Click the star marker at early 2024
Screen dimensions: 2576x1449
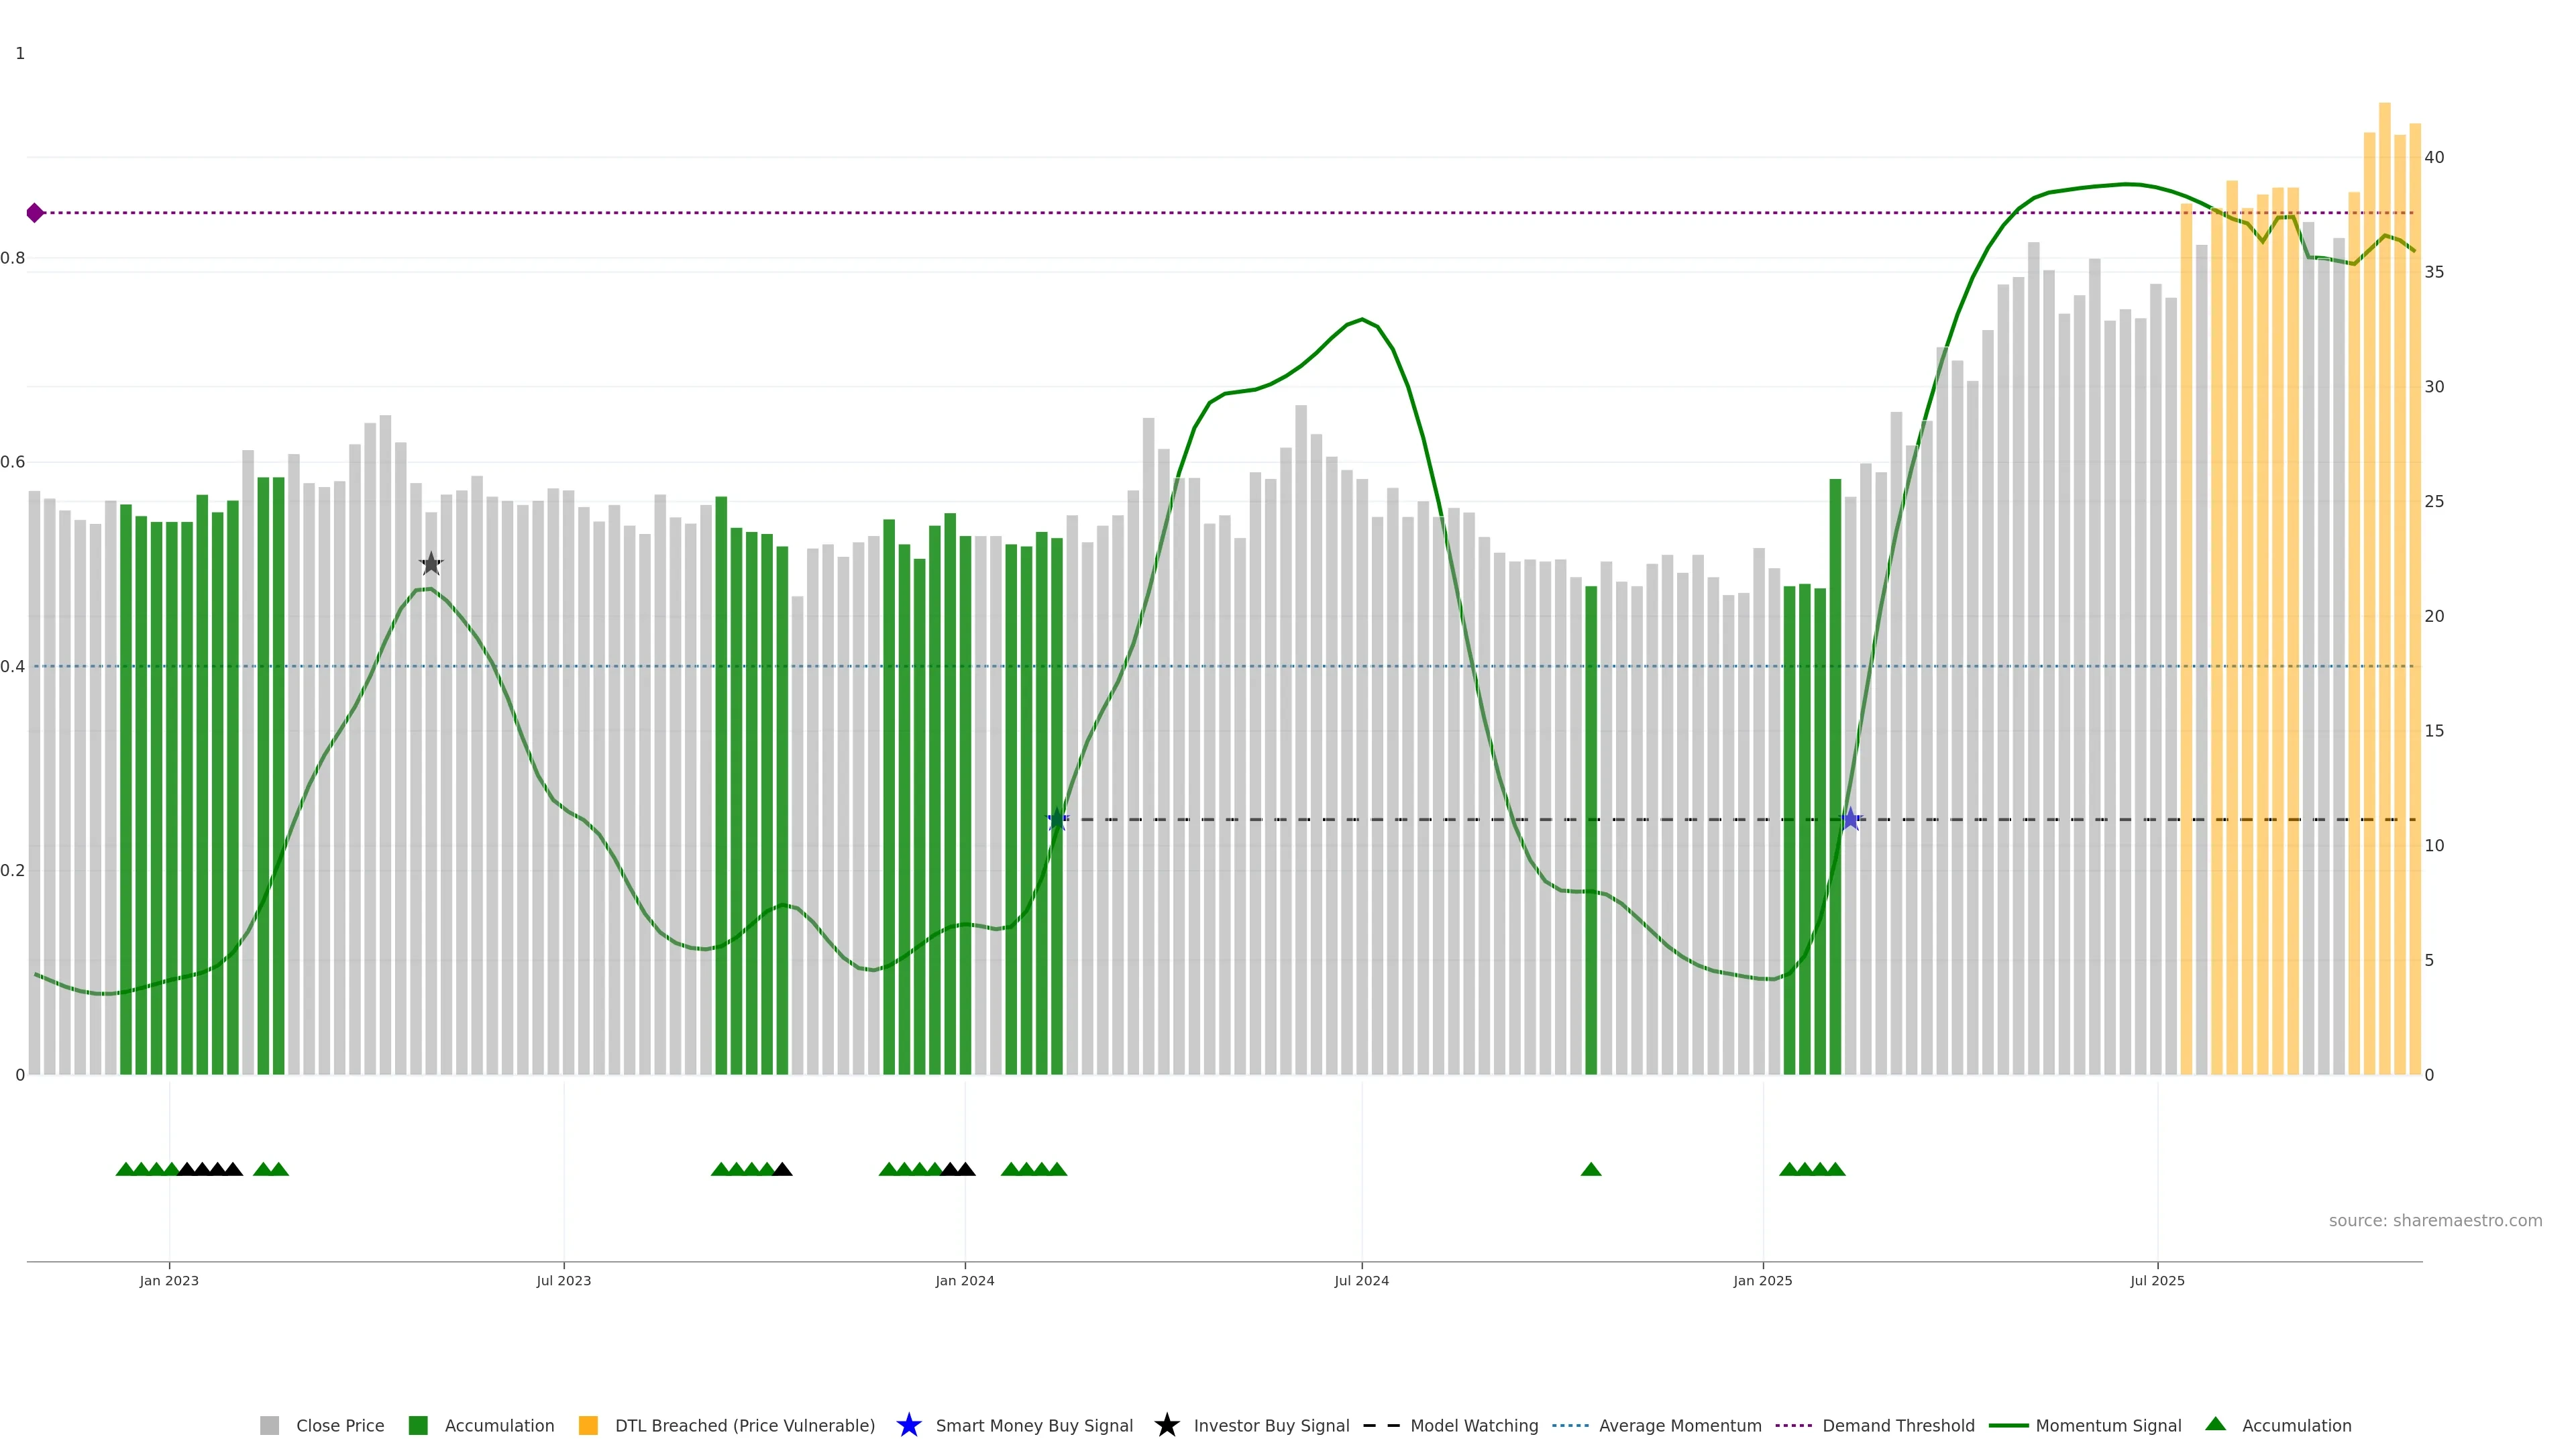click(1057, 819)
